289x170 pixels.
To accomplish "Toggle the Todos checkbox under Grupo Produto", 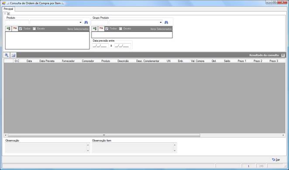I will pyautogui.click(x=107, y=29).
